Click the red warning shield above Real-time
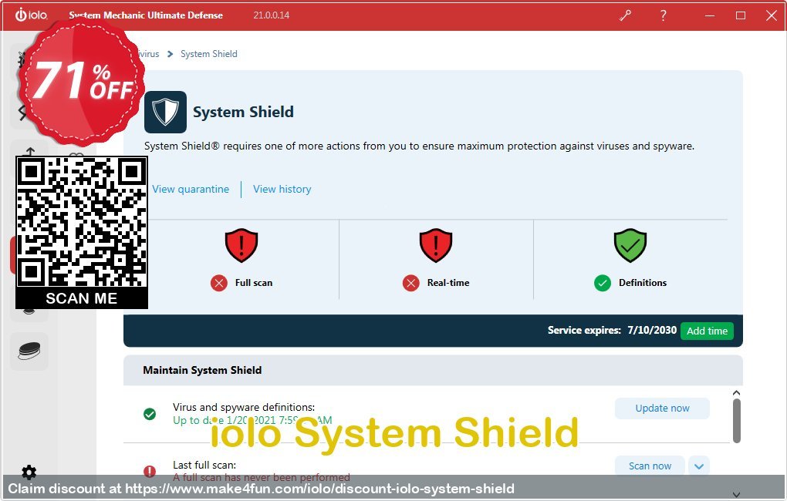Image resolution: width=787 pixels, height=501 pixels. point(436,245)
